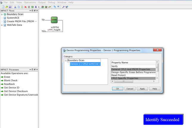The height and width of the screenshot is (128, 192).
Task: Close the iMPACT Processes panel
Action: tap(37, 70)
